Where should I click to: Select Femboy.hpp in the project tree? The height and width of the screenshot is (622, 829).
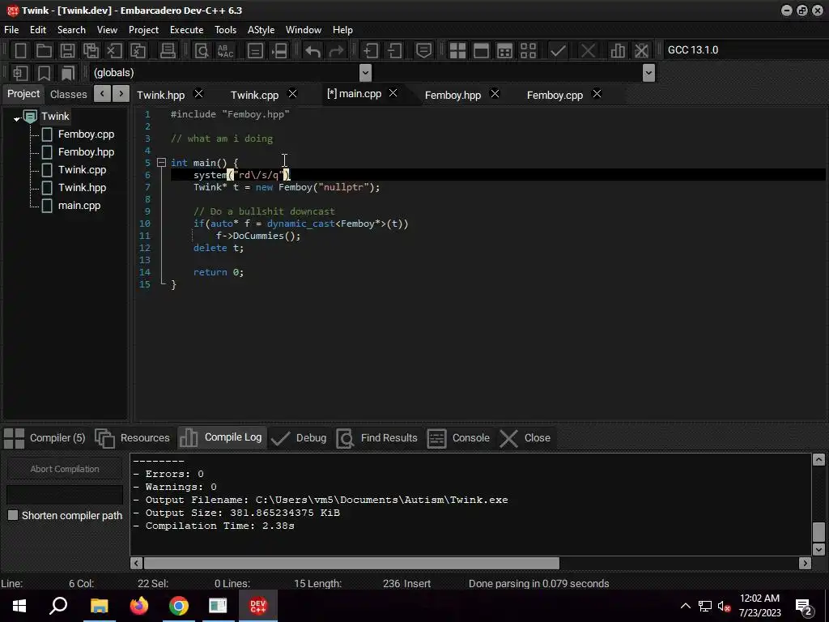[x=86, y=152]
